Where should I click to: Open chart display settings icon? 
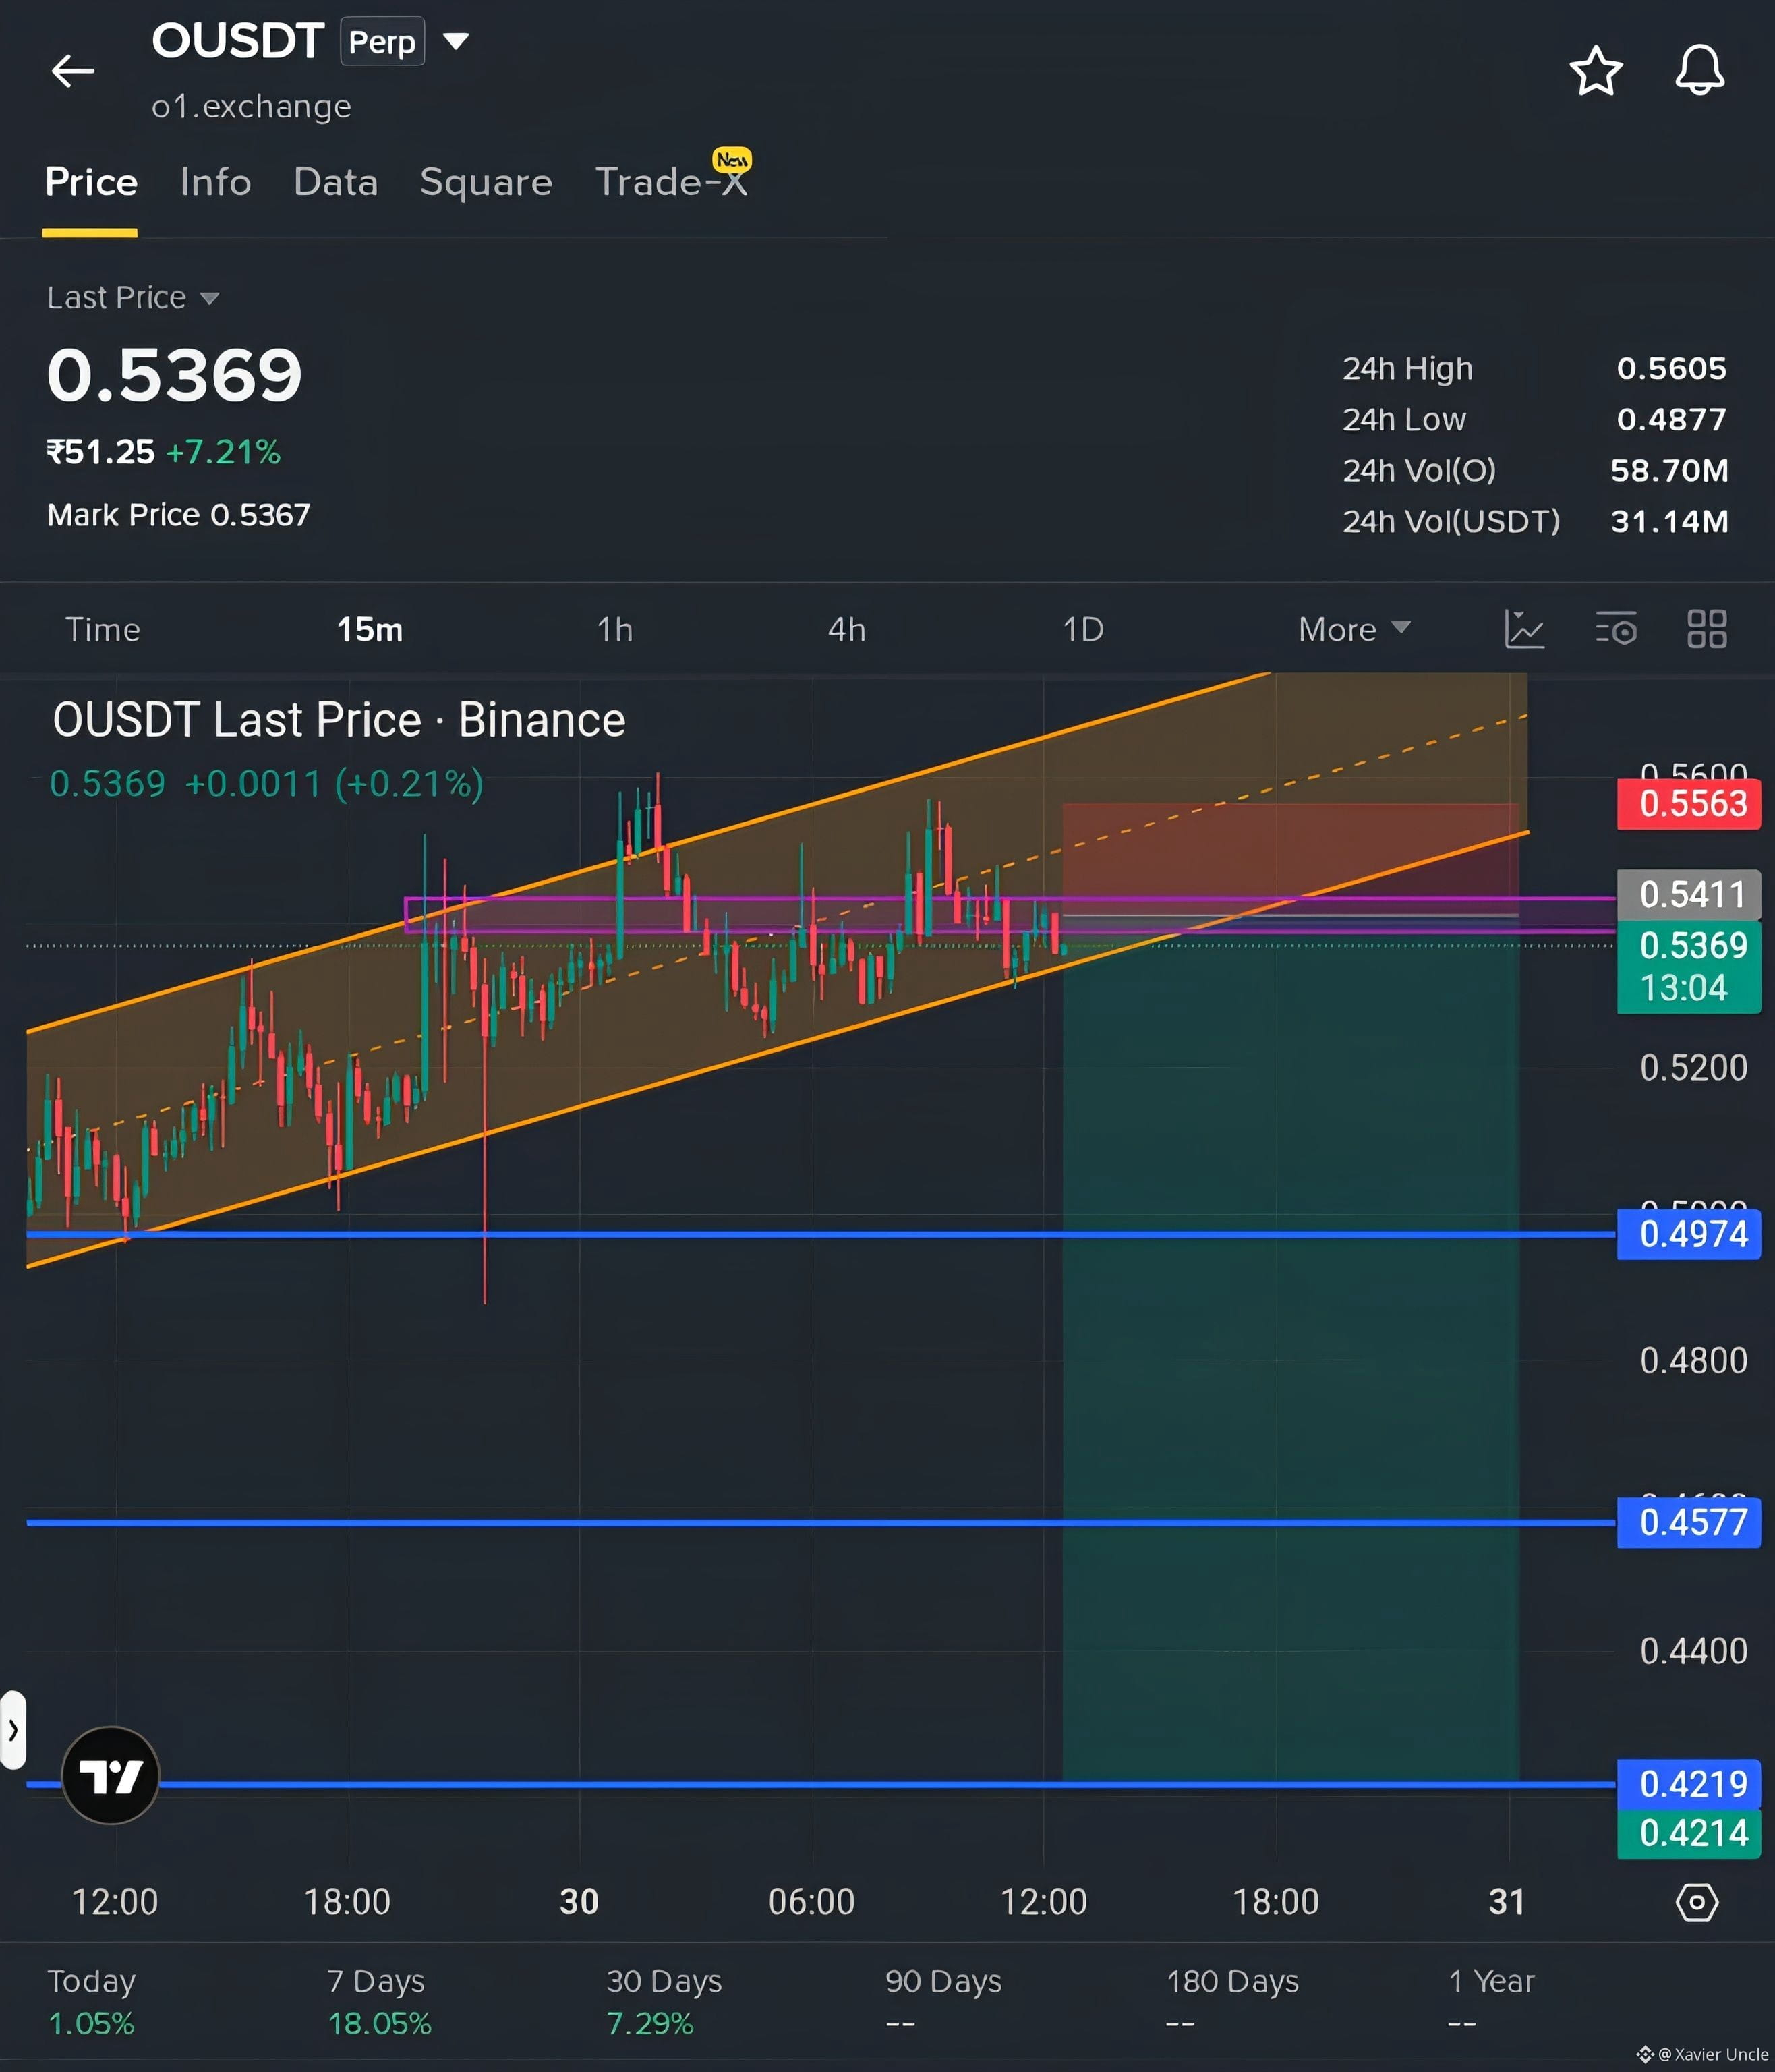1616,629
